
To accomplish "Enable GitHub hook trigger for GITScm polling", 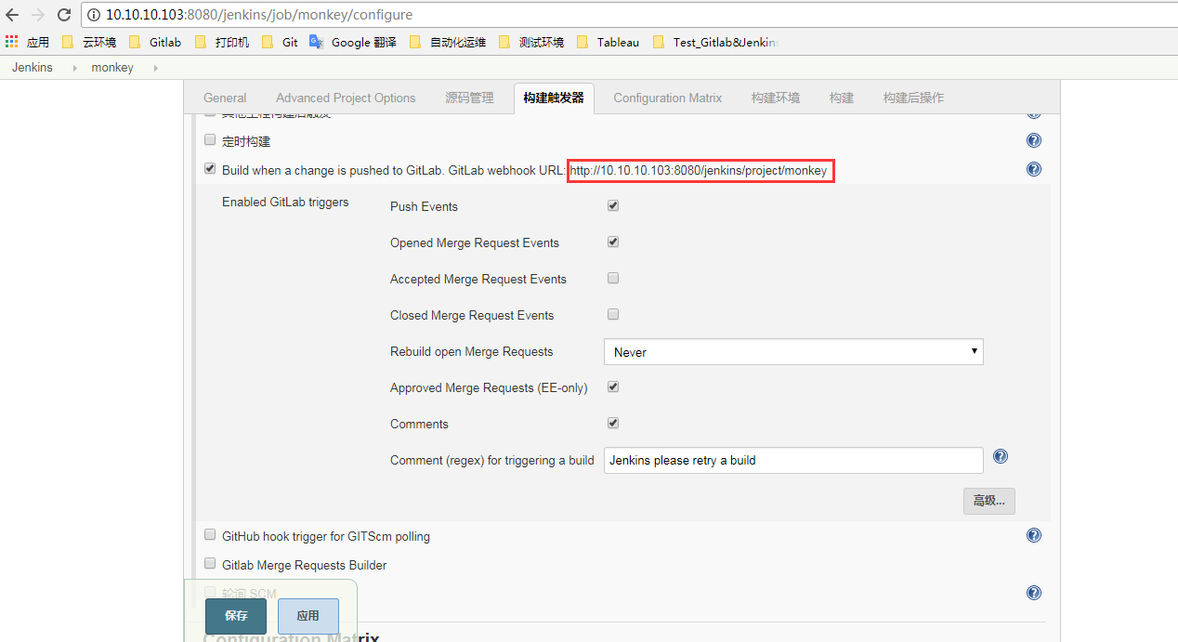I will coord(210,535).
